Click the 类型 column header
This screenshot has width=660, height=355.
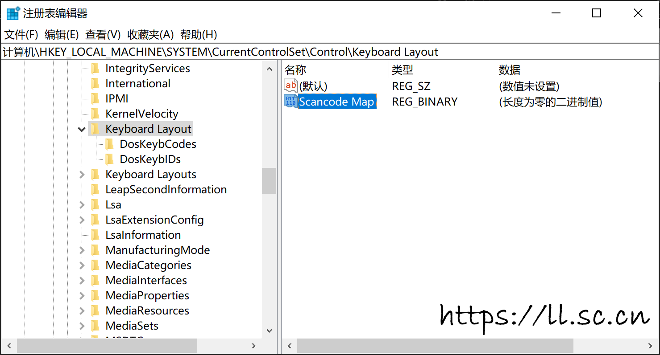point(403,70)
